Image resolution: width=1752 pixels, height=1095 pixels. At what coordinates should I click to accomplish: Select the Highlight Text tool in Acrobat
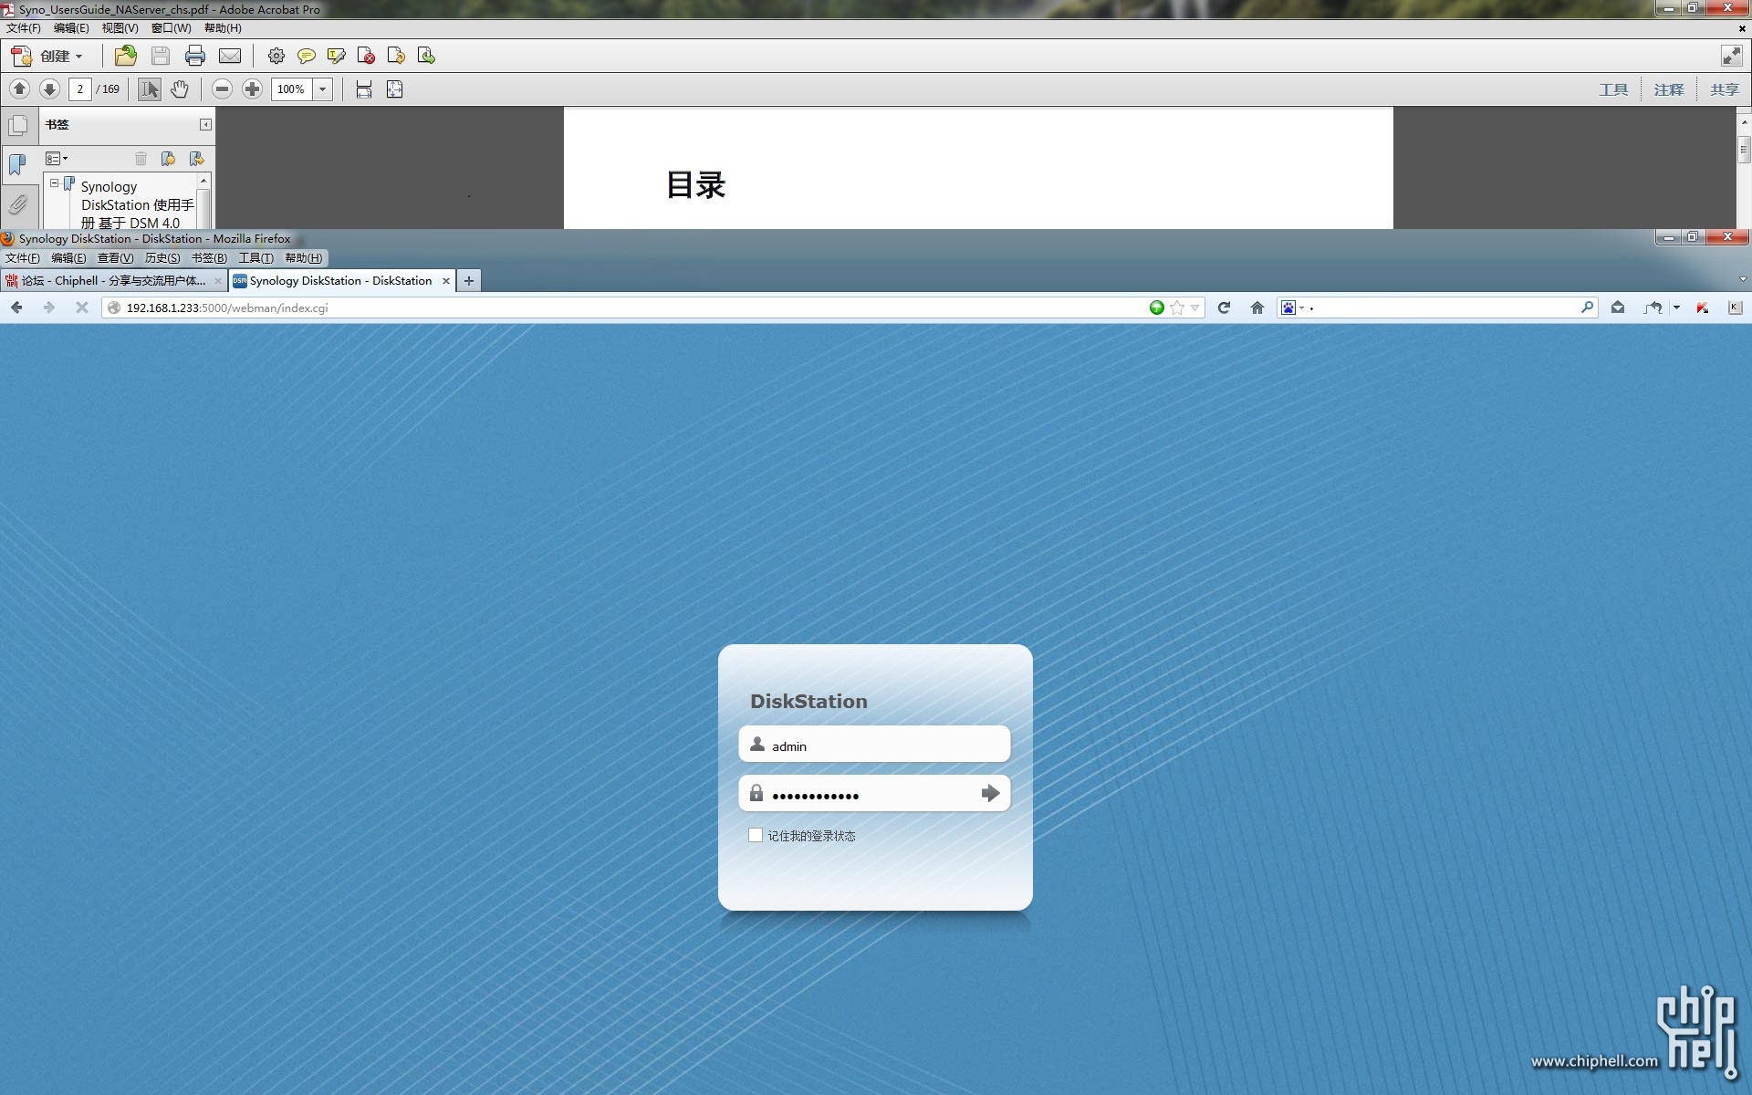coord(336,56)
